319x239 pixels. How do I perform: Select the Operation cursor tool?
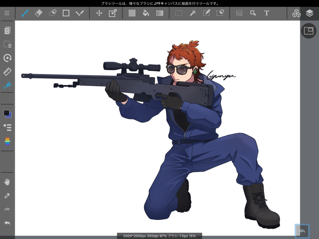click(253, 13)
